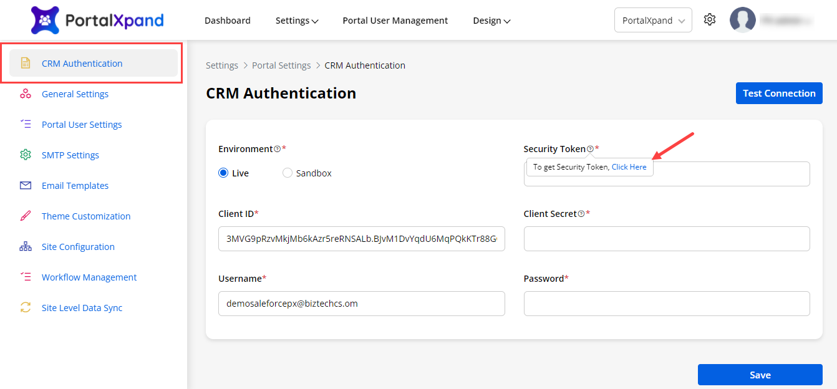Screen dimensions: 837x389
Task: Go to the Dashboard menu item
Action: point(228,21)
